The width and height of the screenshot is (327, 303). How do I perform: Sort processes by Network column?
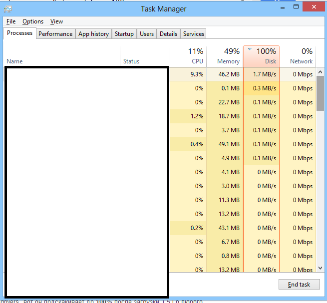pos(298,56)
